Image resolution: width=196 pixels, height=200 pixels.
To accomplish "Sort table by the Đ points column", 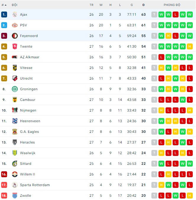I will (x=143, y=5).
